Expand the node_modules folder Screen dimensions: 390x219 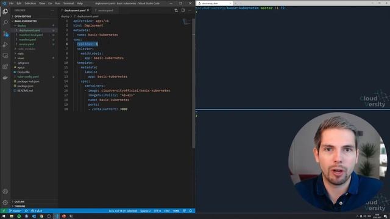26,49
